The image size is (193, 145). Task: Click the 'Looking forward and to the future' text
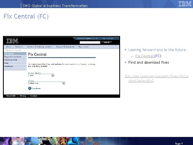[x=158, y=50]
